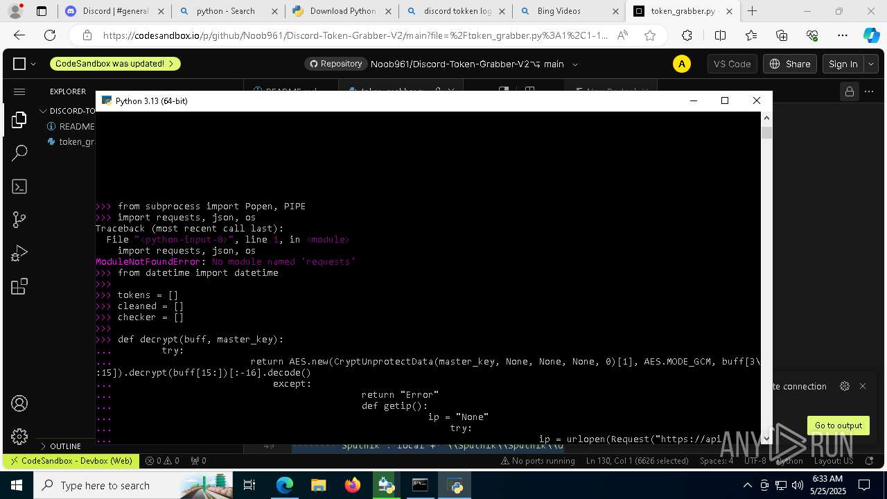
Task: Dismiss the connection notification
Action: (863, 386)
